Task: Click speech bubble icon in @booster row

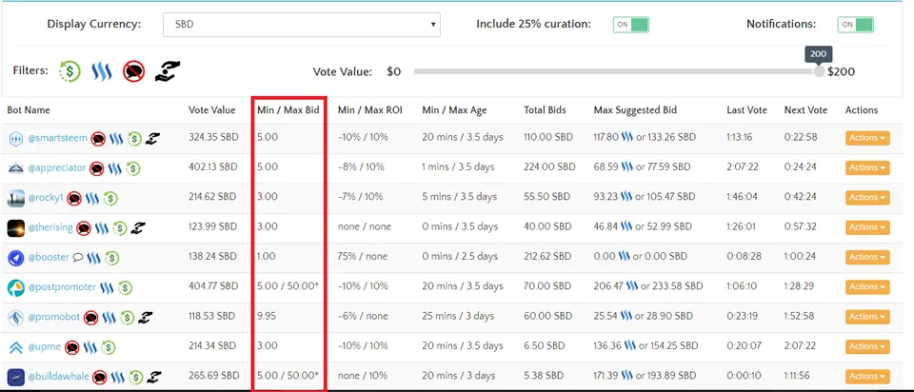Action: 78,258
